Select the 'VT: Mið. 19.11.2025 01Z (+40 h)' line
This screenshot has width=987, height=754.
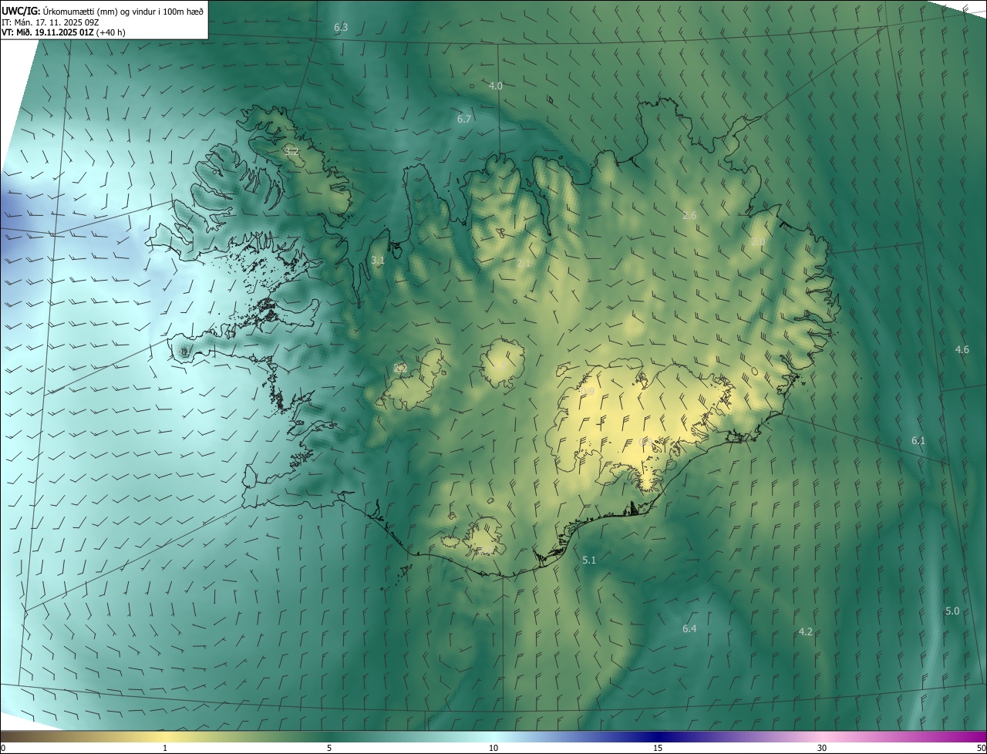point(63,32)
